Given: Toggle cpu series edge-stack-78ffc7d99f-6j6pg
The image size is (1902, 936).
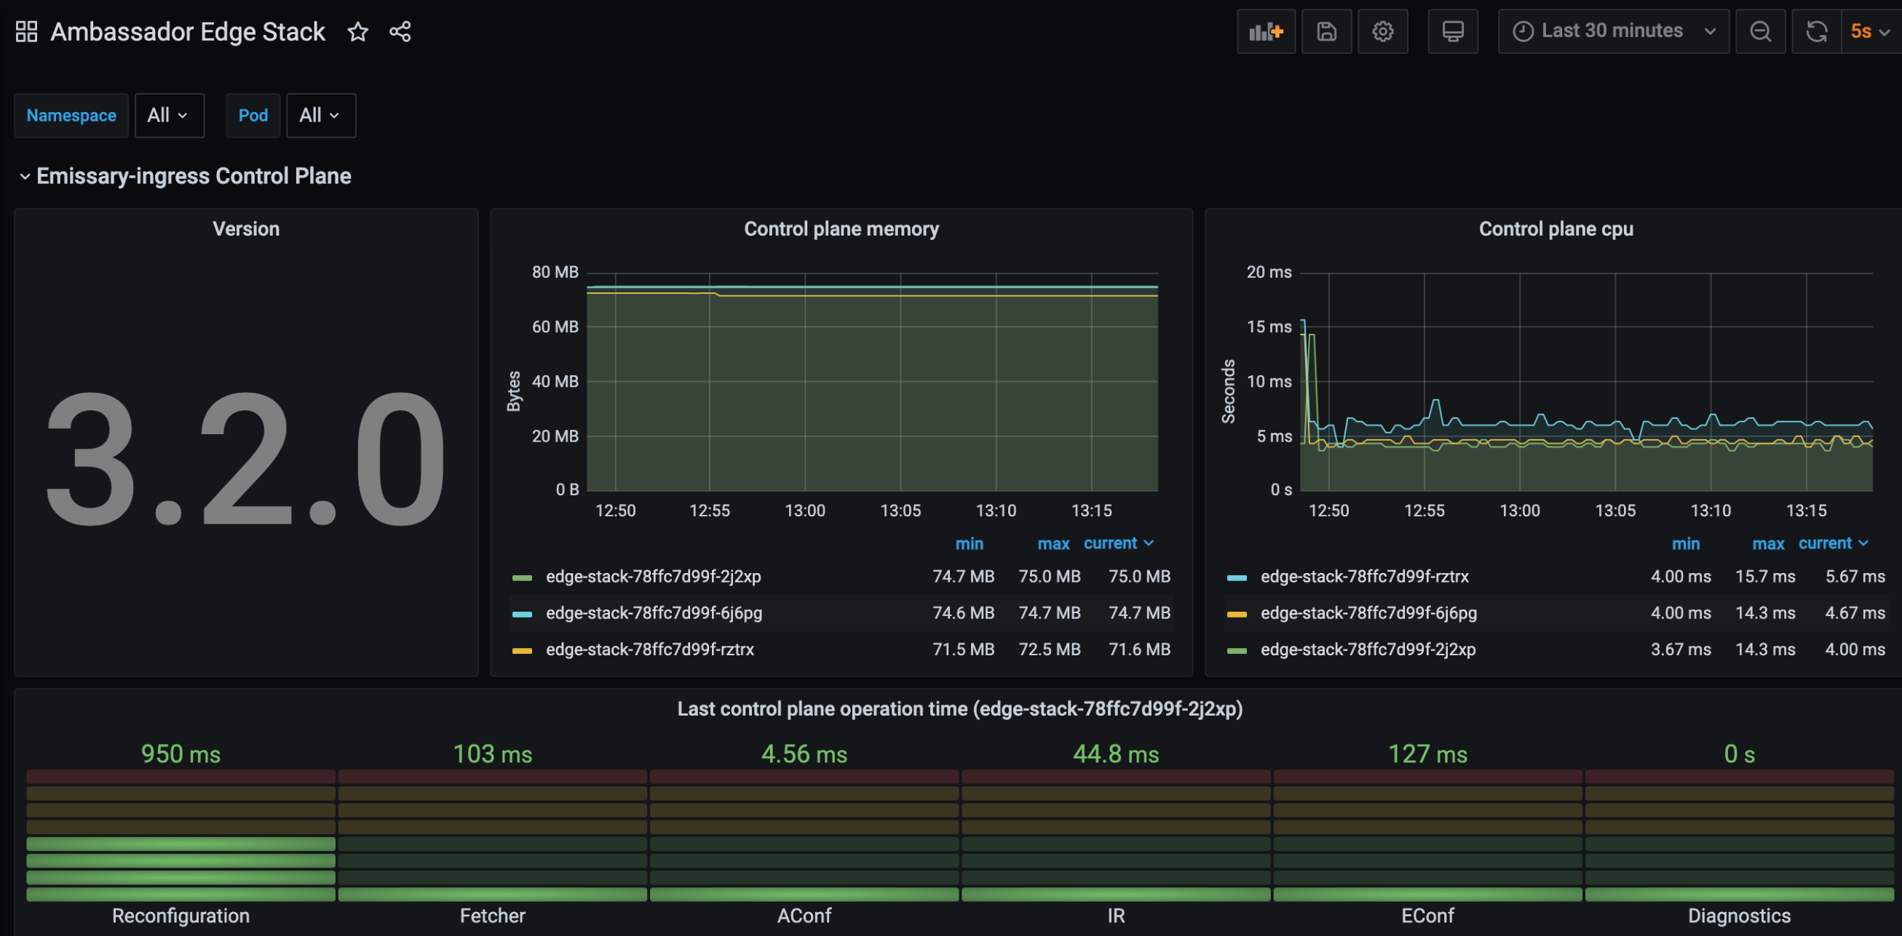Looking at the screenshot, I should (1369, 613).
